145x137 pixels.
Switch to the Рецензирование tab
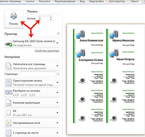(x=65, y=1)
